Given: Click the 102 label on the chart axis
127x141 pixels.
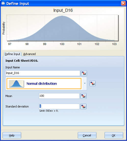Looking at the screenshot, I should tap(97, 44).
